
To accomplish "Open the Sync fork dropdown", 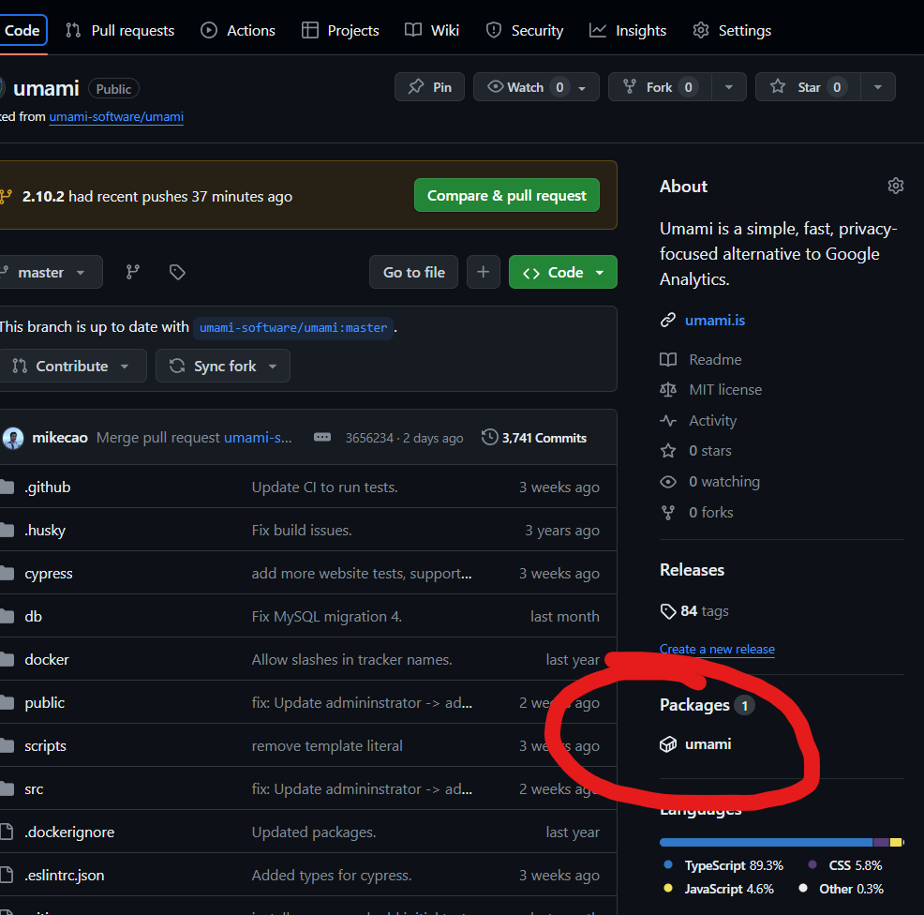I will (223, 367).
